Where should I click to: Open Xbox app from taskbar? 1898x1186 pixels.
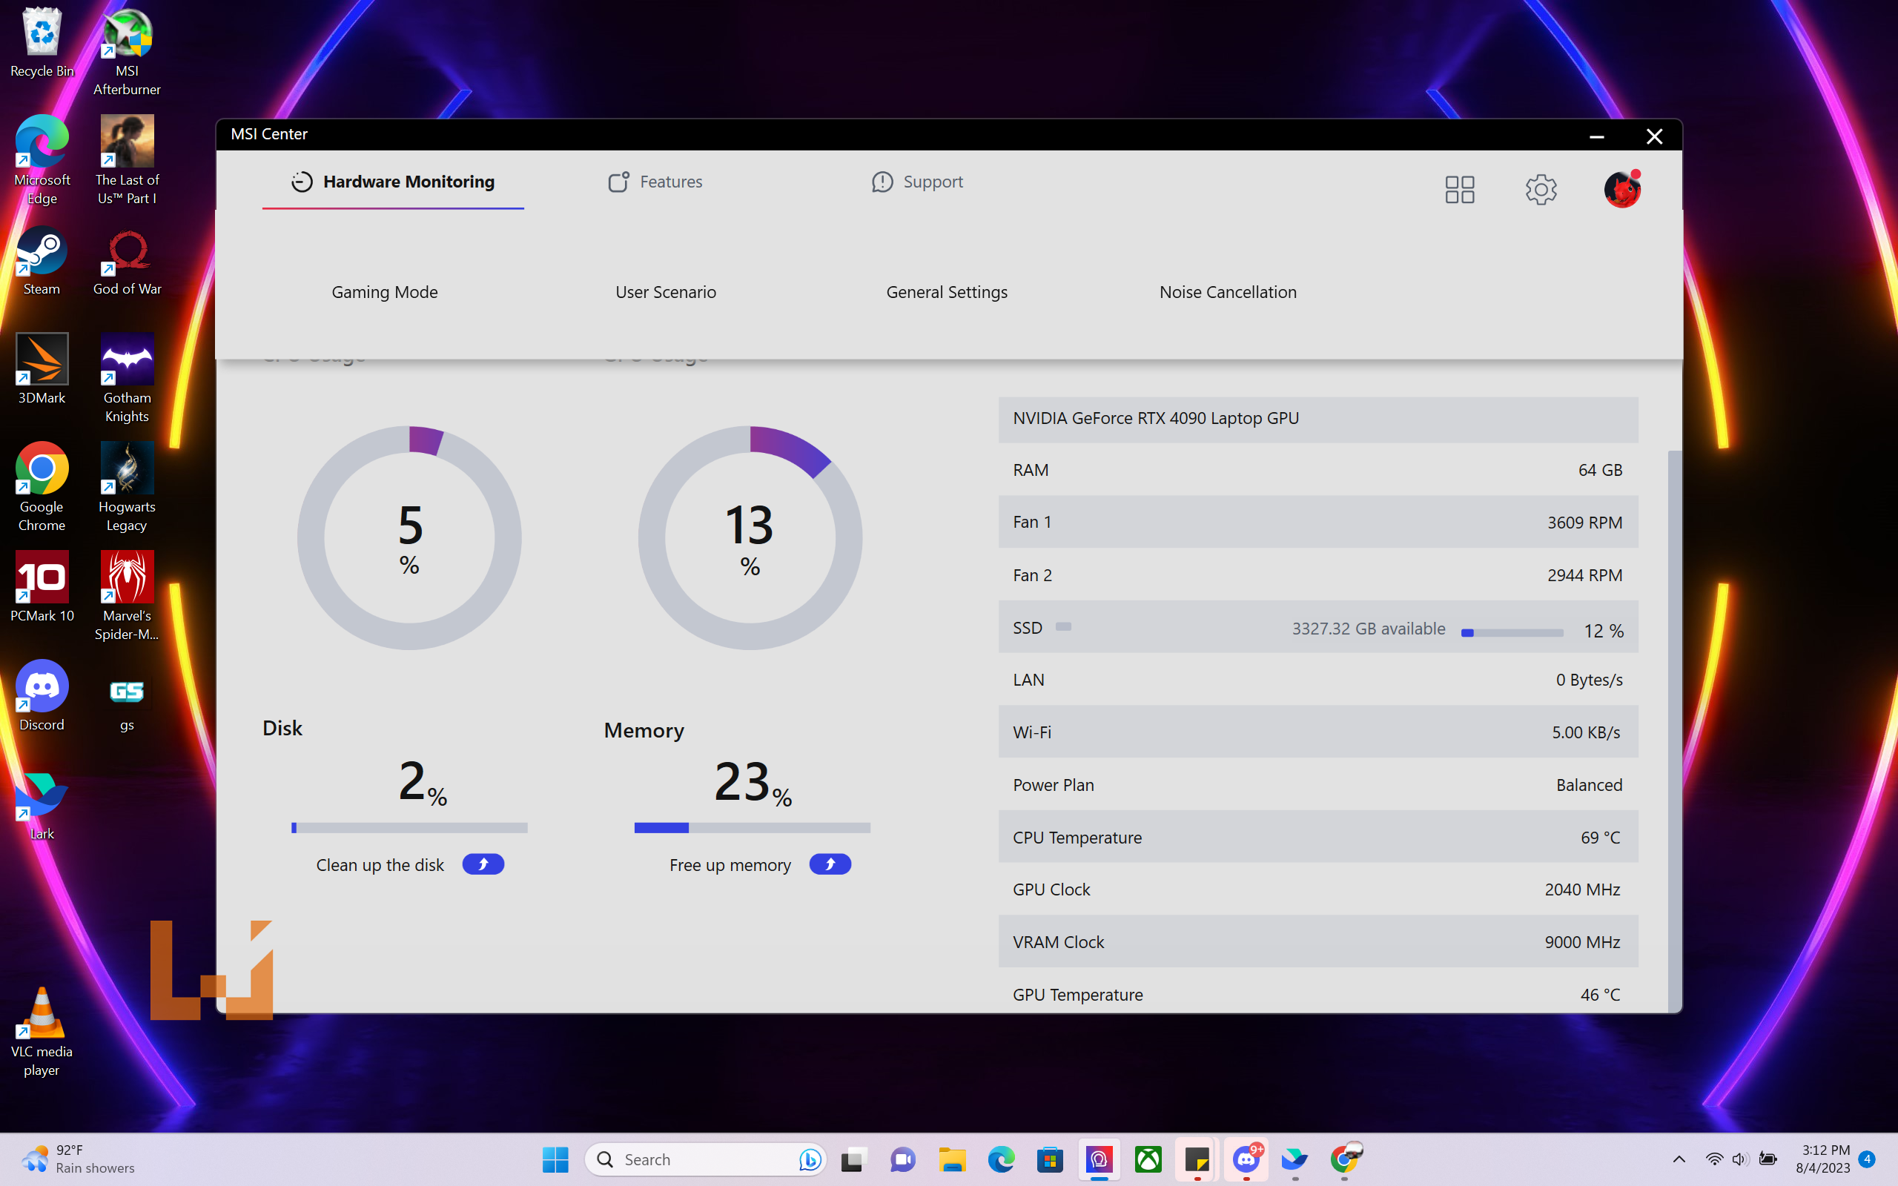click(1148, 1159)
